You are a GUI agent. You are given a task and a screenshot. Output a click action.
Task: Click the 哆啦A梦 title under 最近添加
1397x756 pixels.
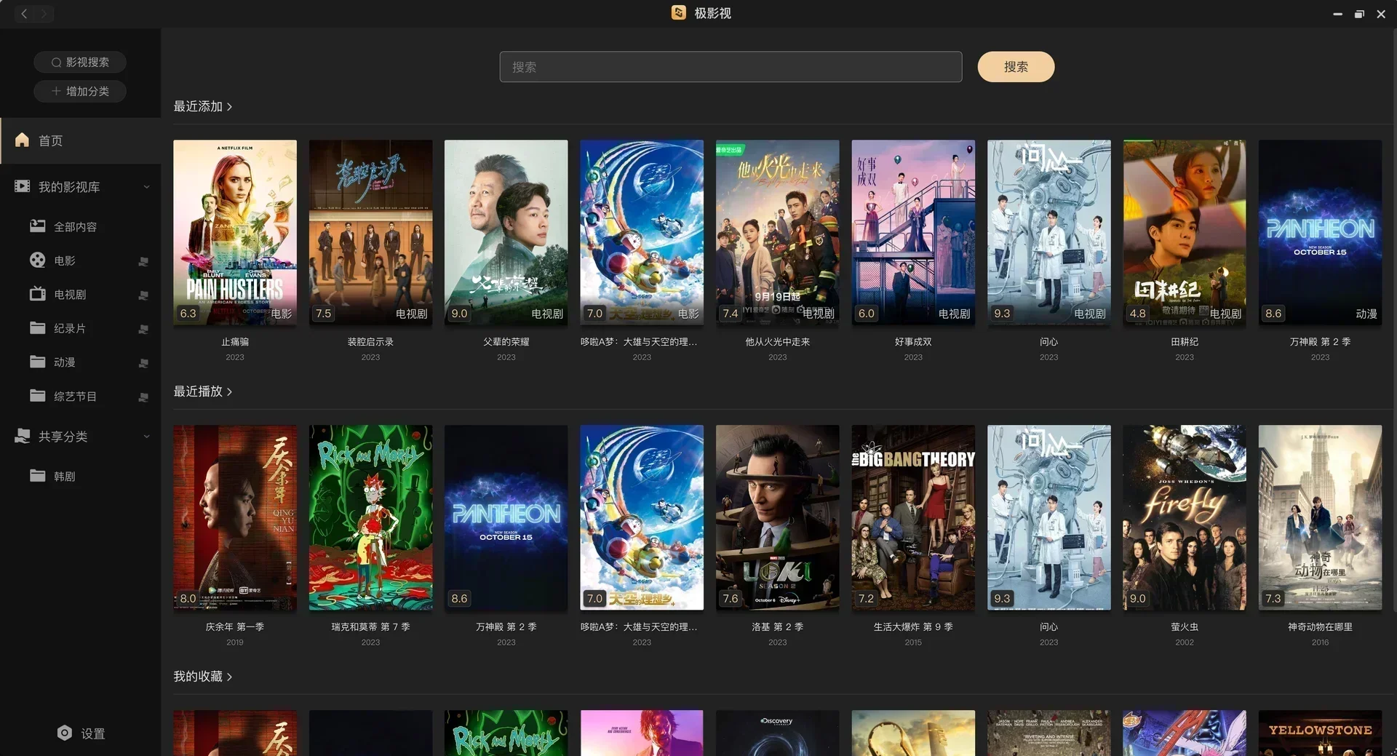pyautogui.click(x=639, y=342)
